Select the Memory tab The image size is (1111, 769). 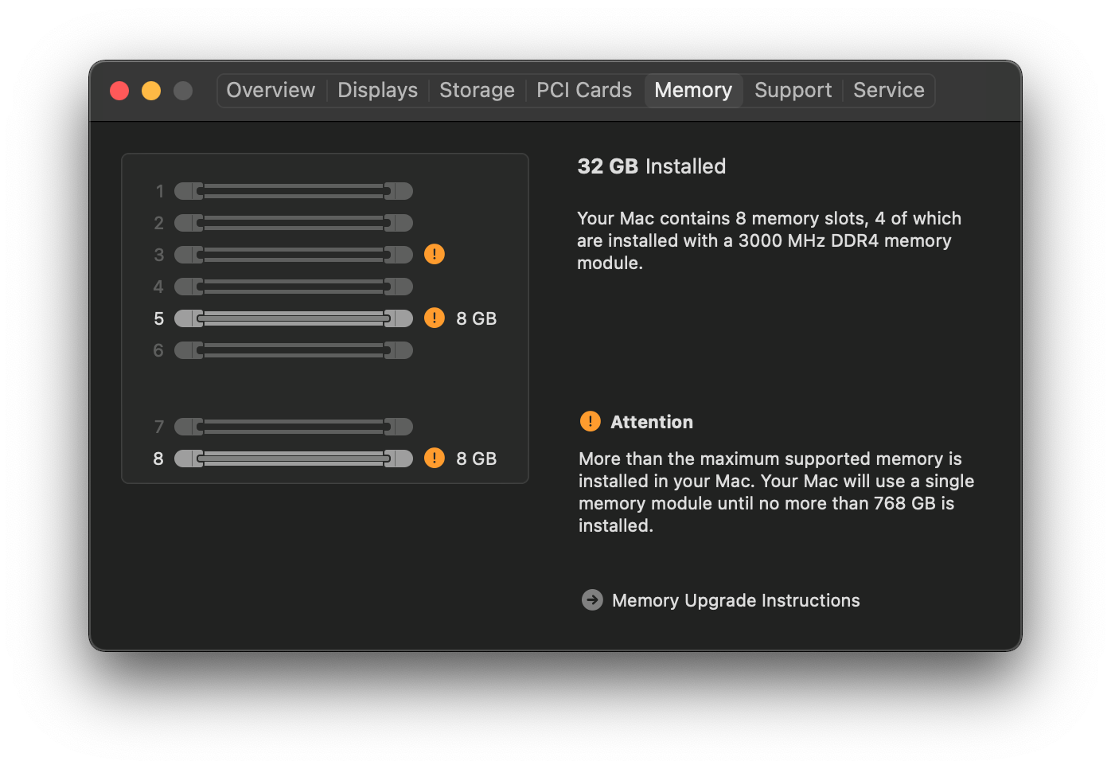coord(693,90)
